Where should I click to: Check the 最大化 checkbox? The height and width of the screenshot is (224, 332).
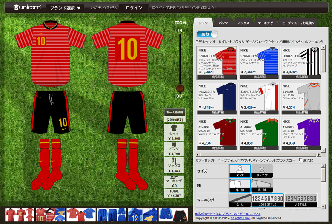[x=301, y=160]
